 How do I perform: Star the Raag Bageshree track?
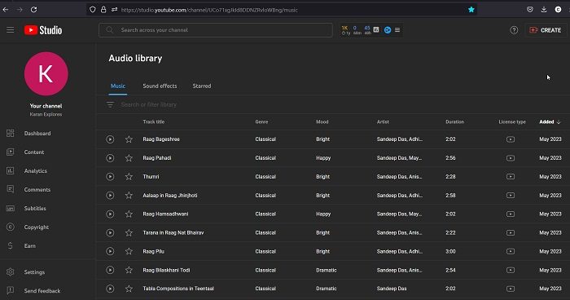pos(129,139)
